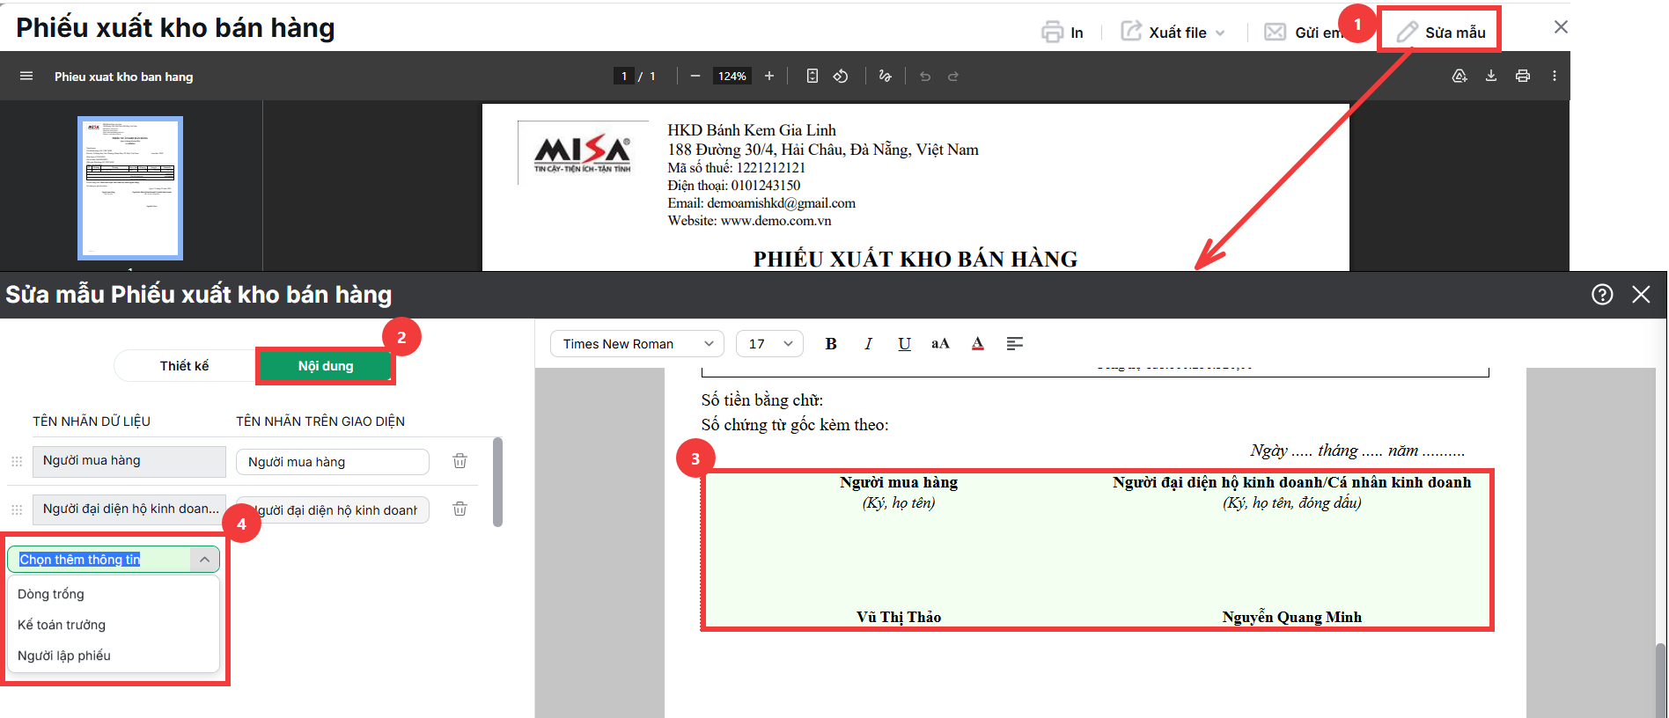
Task: Click the Sửa mẫu edit button
Action: coord(1441,33)
